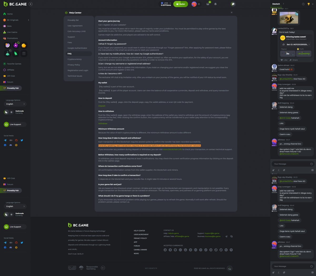Follow the www.blockchain.info link
Viewport: 316px width, 276px height.
pos(172,149)
